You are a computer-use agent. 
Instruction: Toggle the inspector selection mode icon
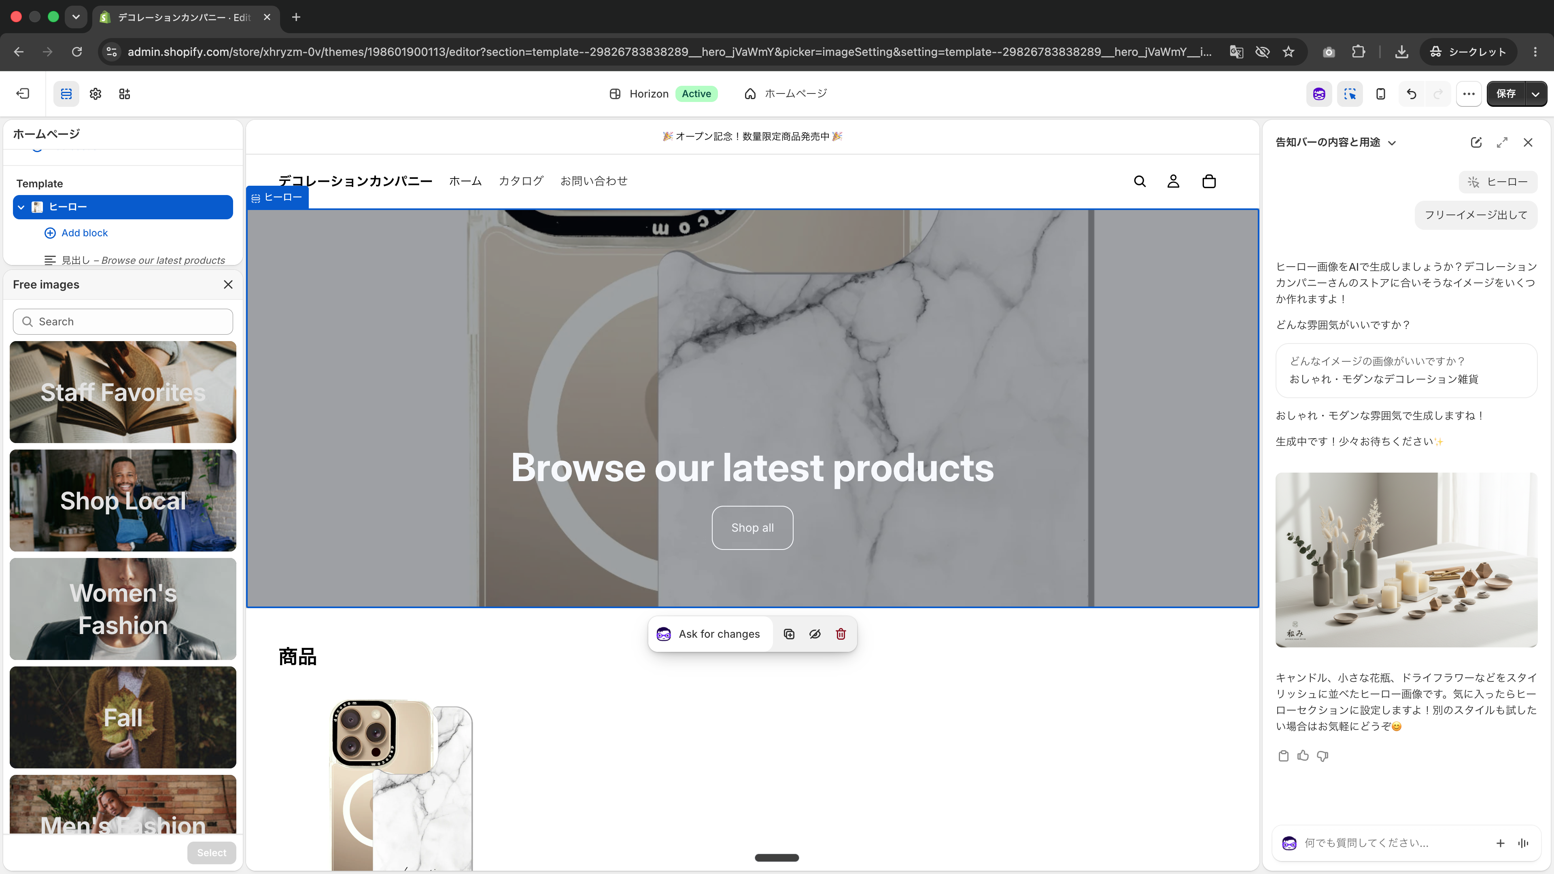point(1350,93)
